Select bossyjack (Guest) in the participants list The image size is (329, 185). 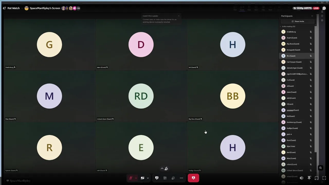click(297, 50)
